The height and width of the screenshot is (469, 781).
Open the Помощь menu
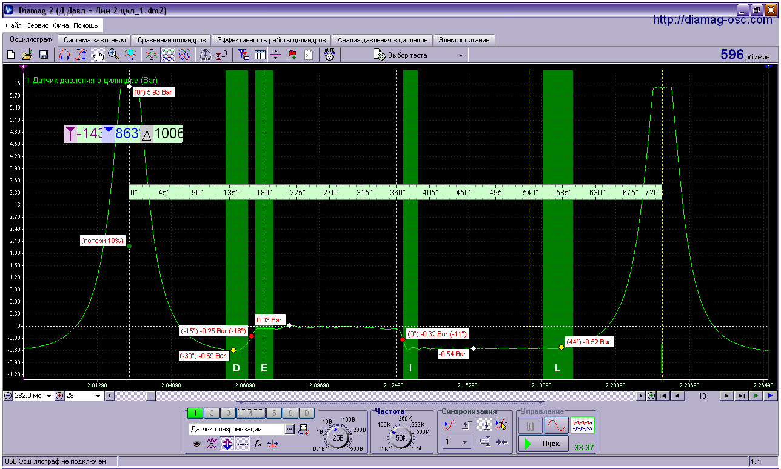(86, 26)
